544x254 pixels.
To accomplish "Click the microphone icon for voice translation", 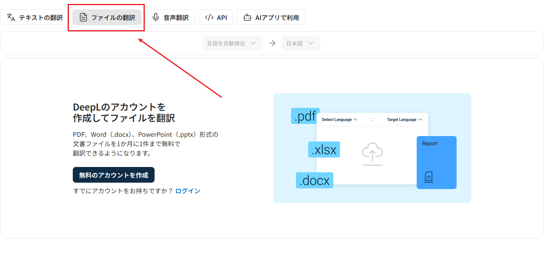I will tap(156, 17).
